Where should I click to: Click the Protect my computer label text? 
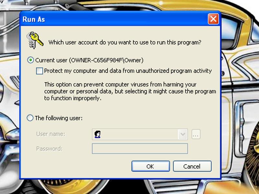click(128, 71)
